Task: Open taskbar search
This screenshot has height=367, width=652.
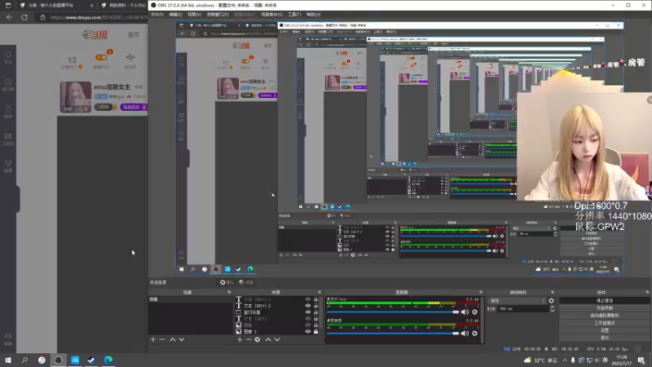Action: (x=24, y=360)
